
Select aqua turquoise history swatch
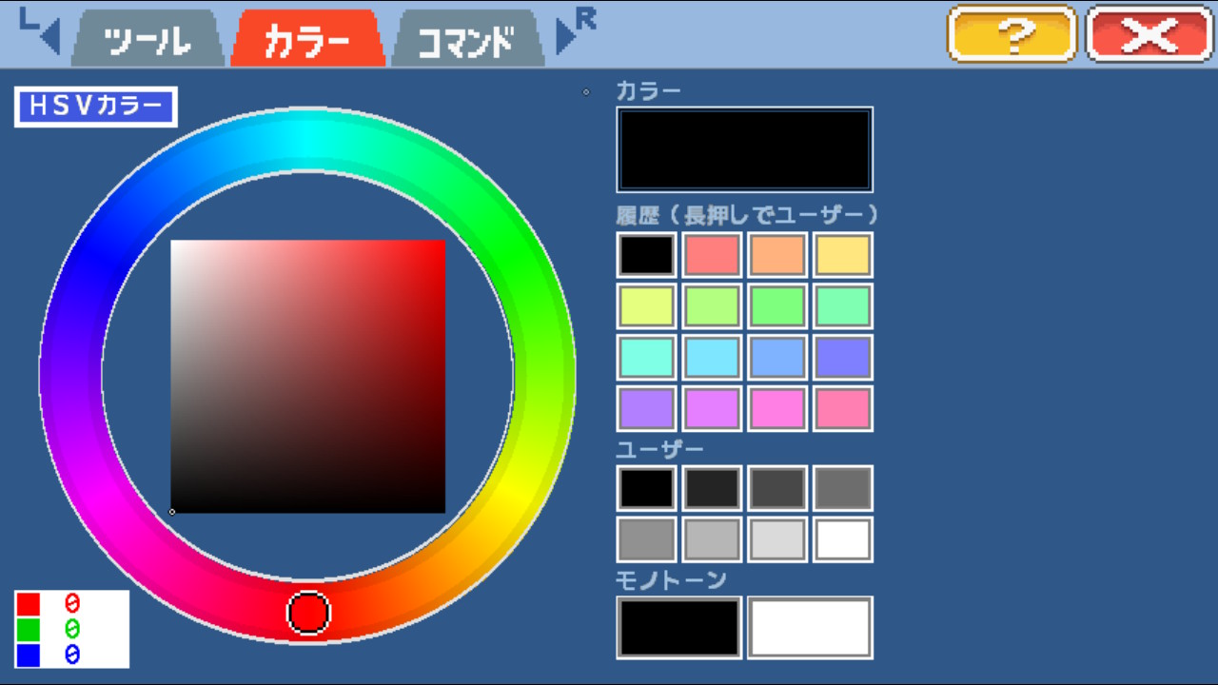[647, 358]
